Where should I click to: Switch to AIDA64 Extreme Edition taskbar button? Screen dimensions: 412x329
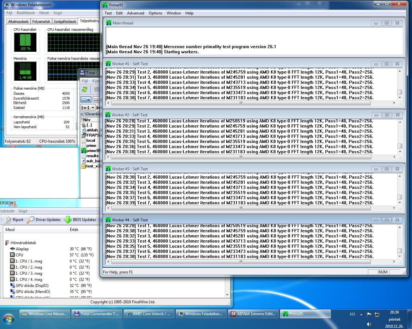[x=253, y=314]
